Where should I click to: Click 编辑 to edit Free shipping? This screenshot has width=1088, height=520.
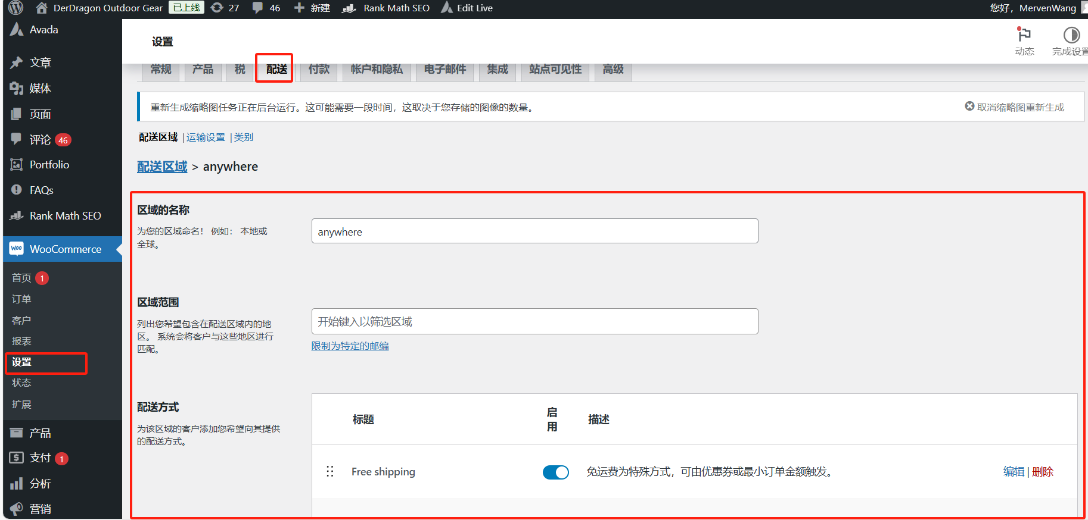point(1013,472)
